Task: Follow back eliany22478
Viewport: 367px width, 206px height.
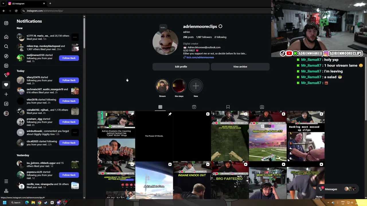Action: coord(69,80)
